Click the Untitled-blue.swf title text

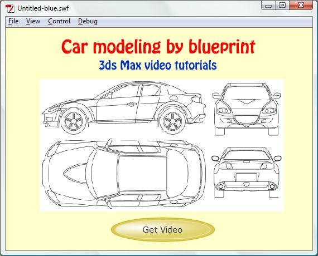point(43,8)
